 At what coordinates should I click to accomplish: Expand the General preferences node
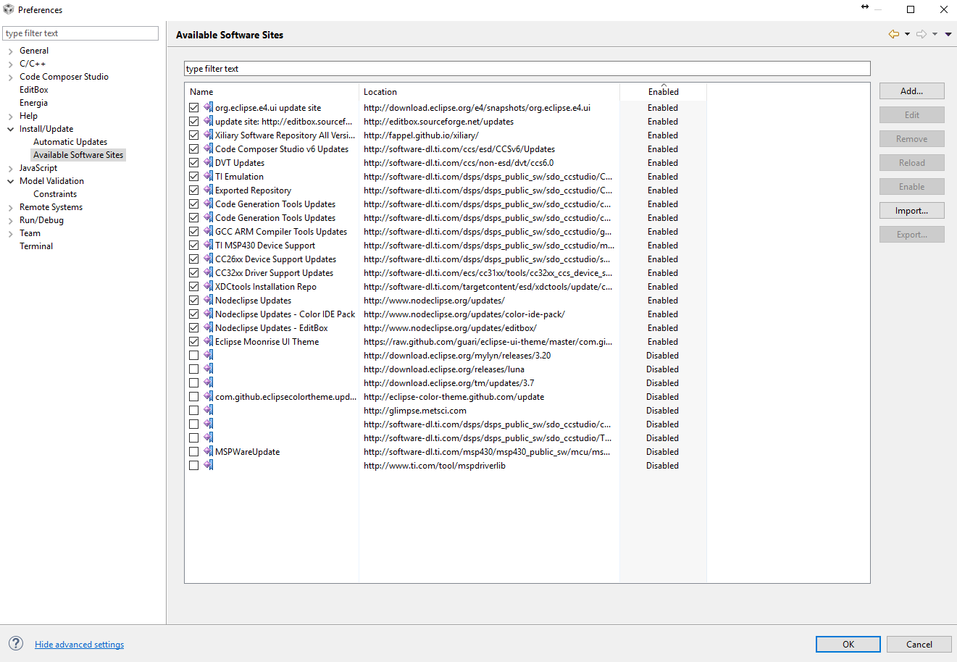pos(10,51)
